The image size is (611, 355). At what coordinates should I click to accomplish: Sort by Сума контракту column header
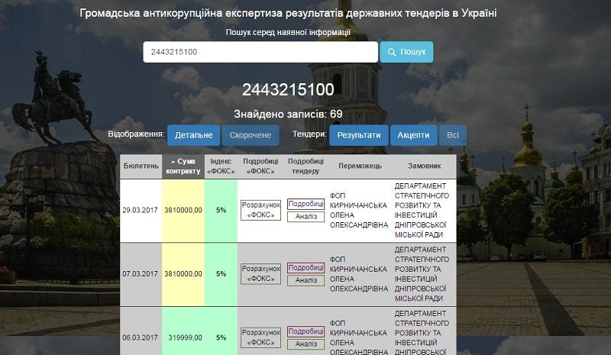coord(183,166)
